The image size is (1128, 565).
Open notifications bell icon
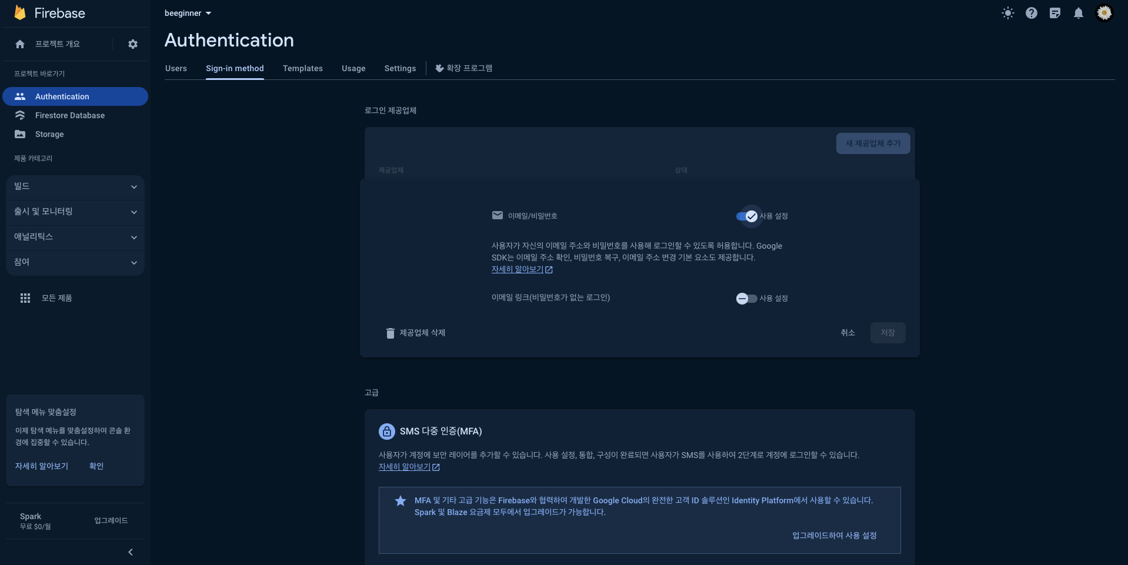pos(1079,13)
